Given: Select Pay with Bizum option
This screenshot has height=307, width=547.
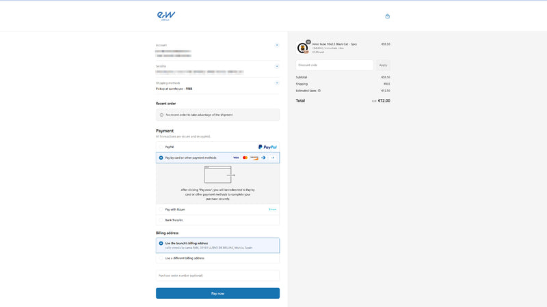Looking at the screenshot, I should (161, 209).
